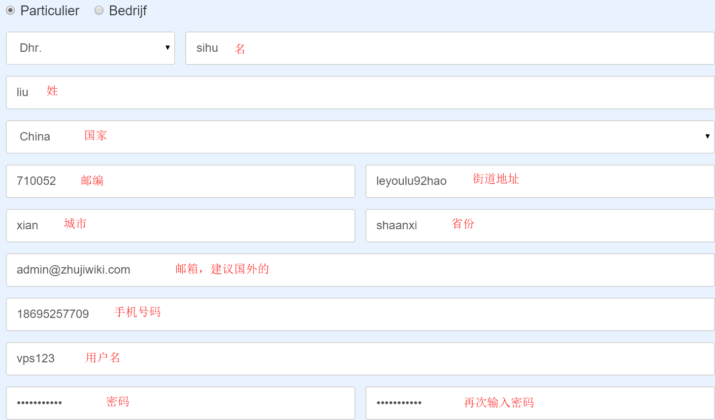Click the username field containing vps123
The height and width of the screenshot is (420, 715).
[360, 359]
